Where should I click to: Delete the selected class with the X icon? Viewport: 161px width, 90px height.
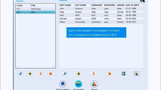tap(51, 73)
